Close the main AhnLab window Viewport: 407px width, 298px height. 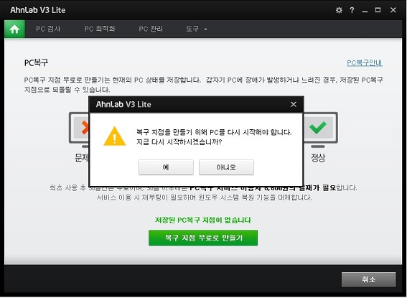point(393,10)
